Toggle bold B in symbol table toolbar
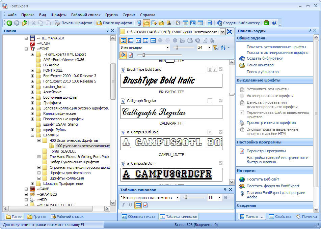The height and width of the screenshot is (229, 321). point(225,197)
